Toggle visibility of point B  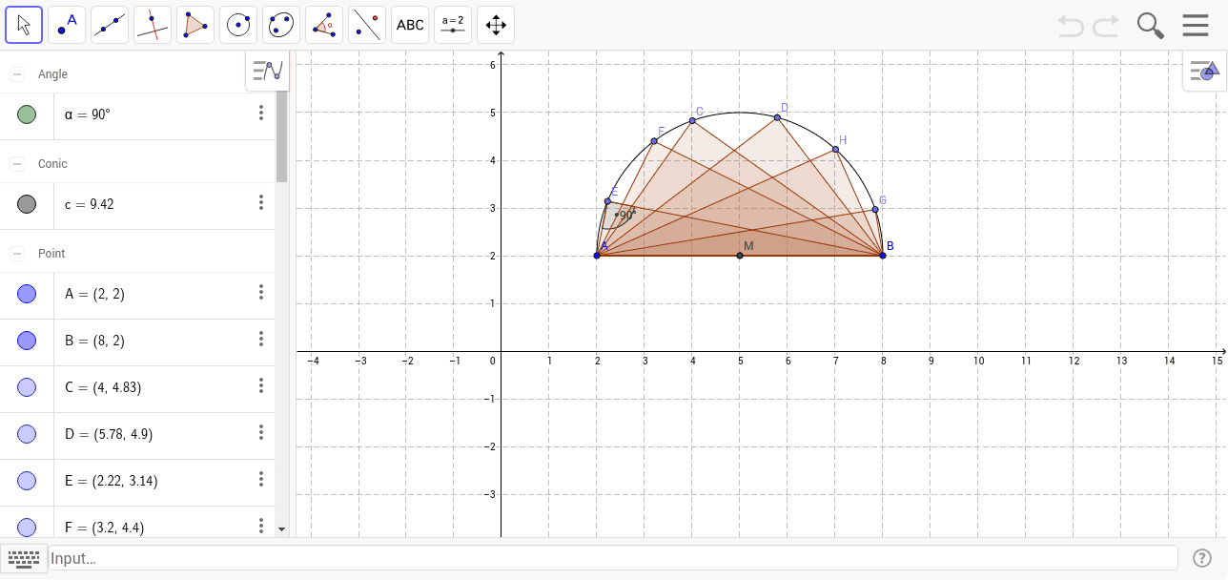(x=27, y=340)
